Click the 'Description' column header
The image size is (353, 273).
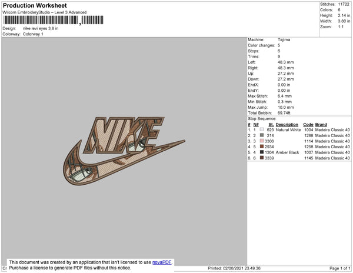tap(287, 125)
